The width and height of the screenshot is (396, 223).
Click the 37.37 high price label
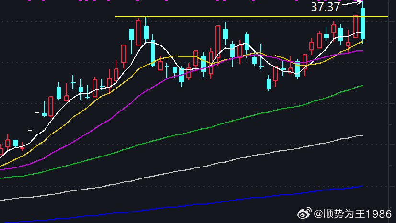(x=325, y=7)
